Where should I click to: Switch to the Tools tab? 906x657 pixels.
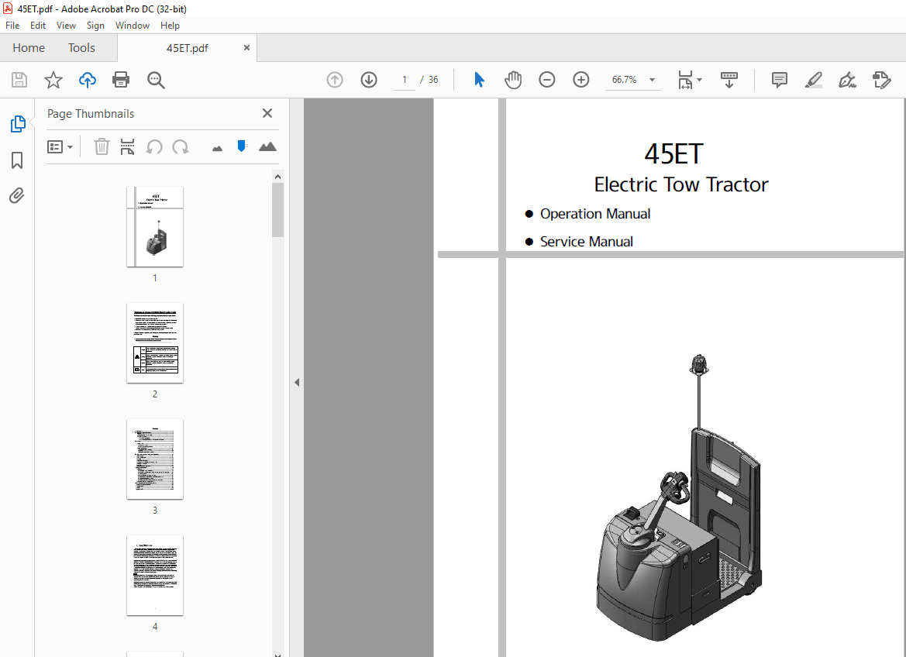81,47
